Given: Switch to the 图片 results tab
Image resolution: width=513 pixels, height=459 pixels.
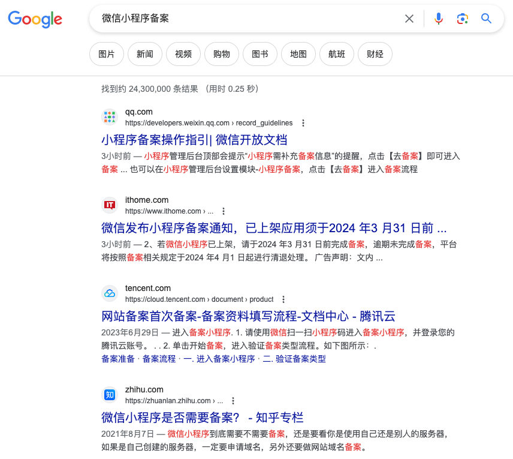Looking at the screenshot, I should 106,53.
